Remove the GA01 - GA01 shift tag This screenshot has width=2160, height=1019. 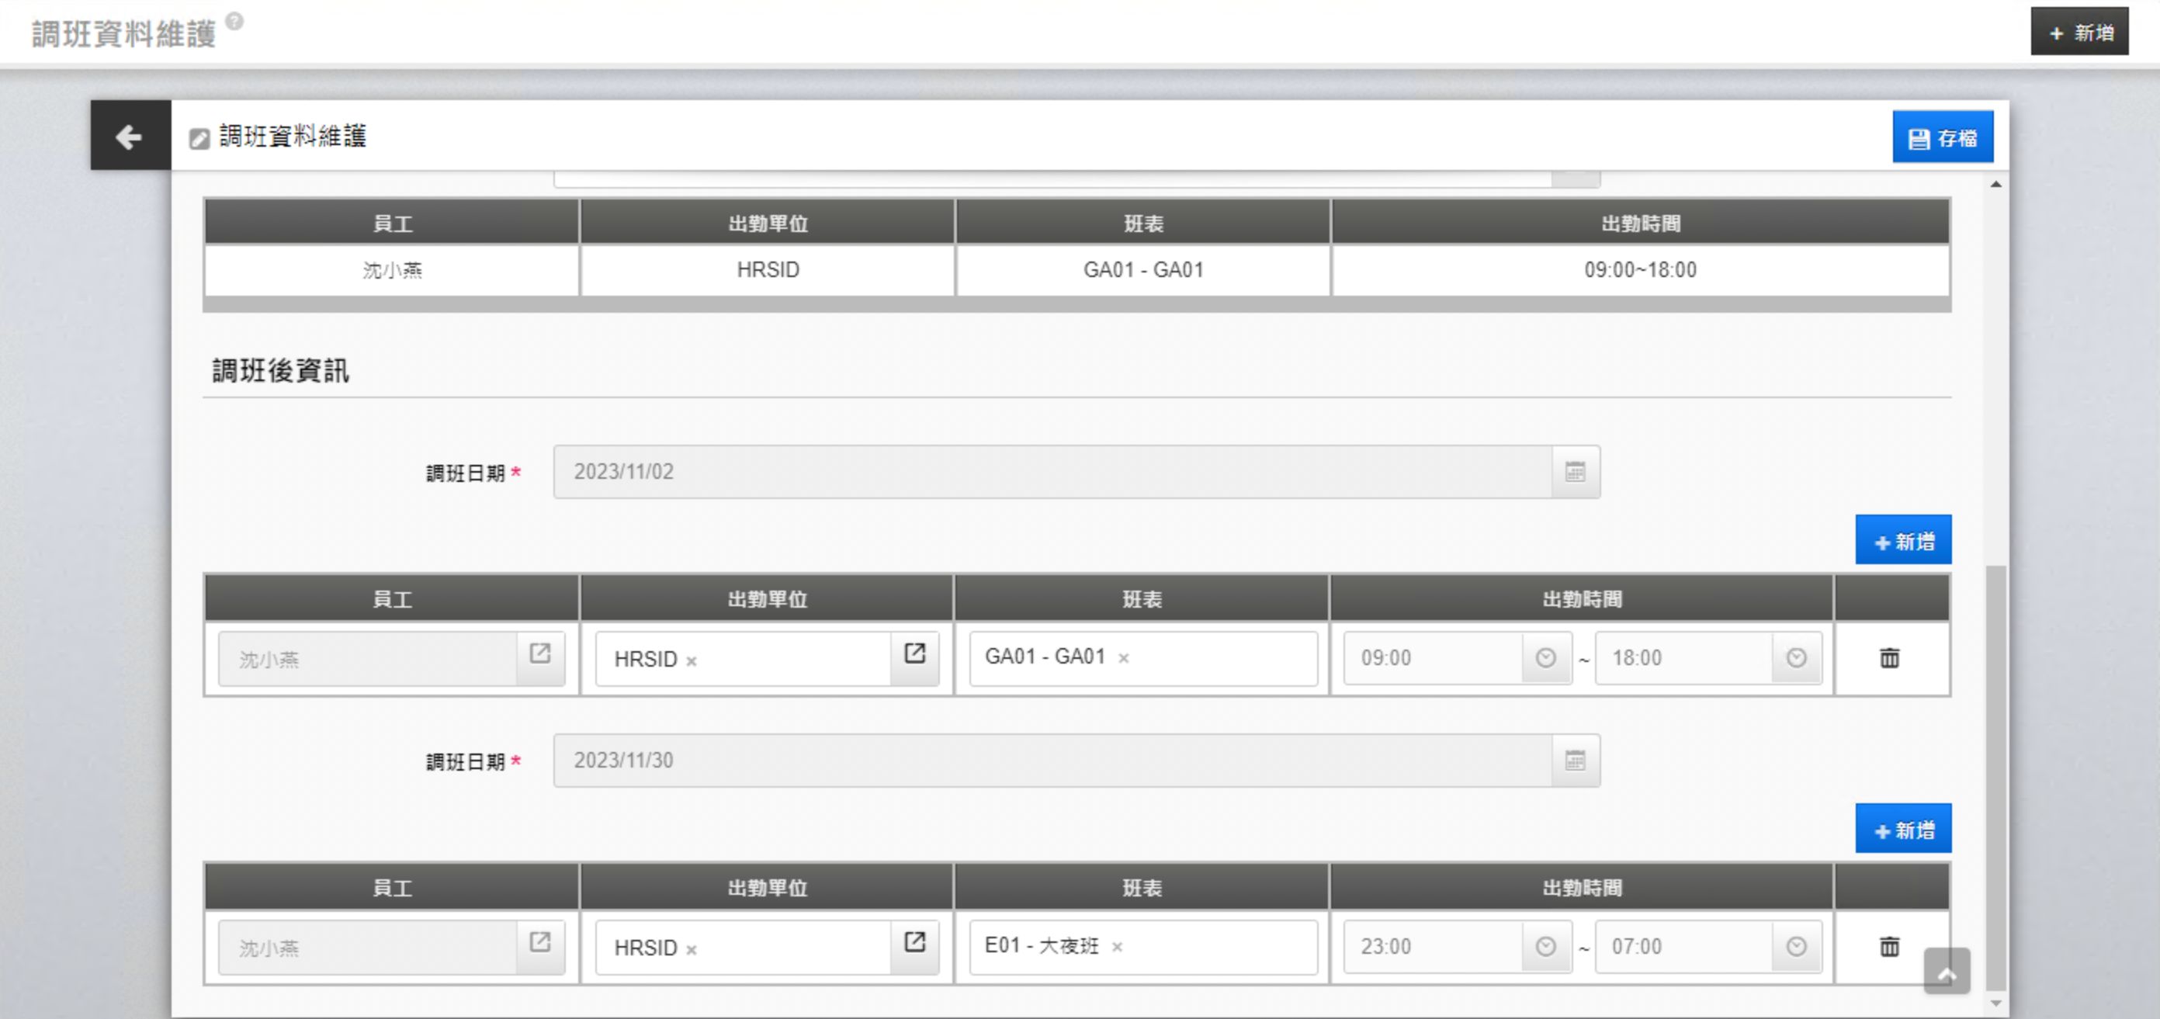[1124, 658]
